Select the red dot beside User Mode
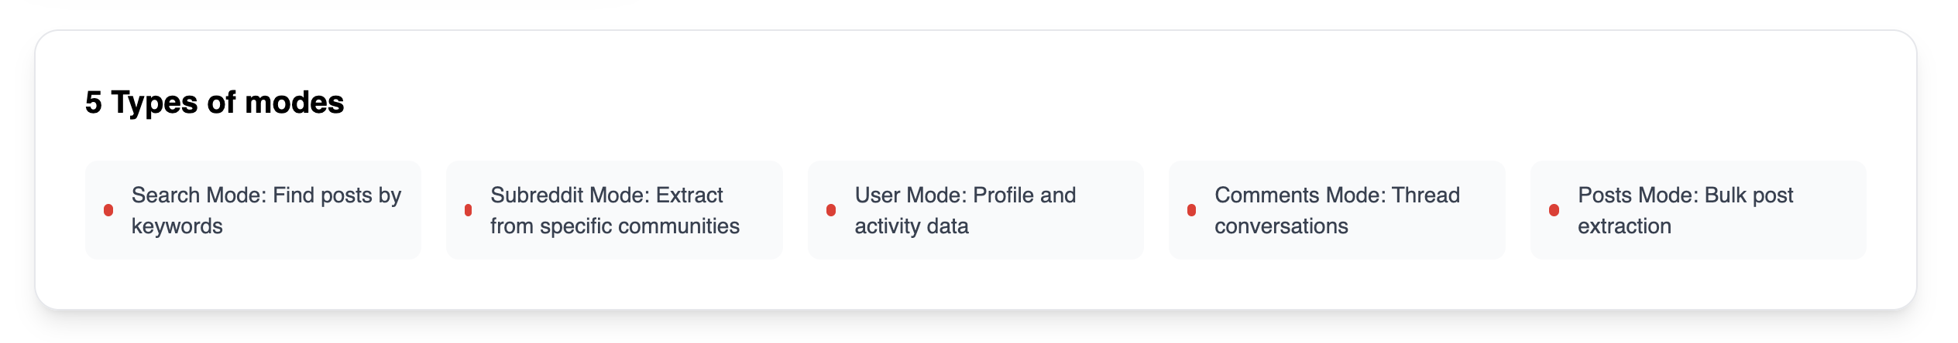 tap(831, 210)
